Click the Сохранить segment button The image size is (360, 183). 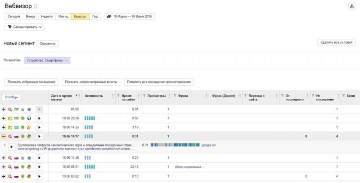[x=48, y=44]
